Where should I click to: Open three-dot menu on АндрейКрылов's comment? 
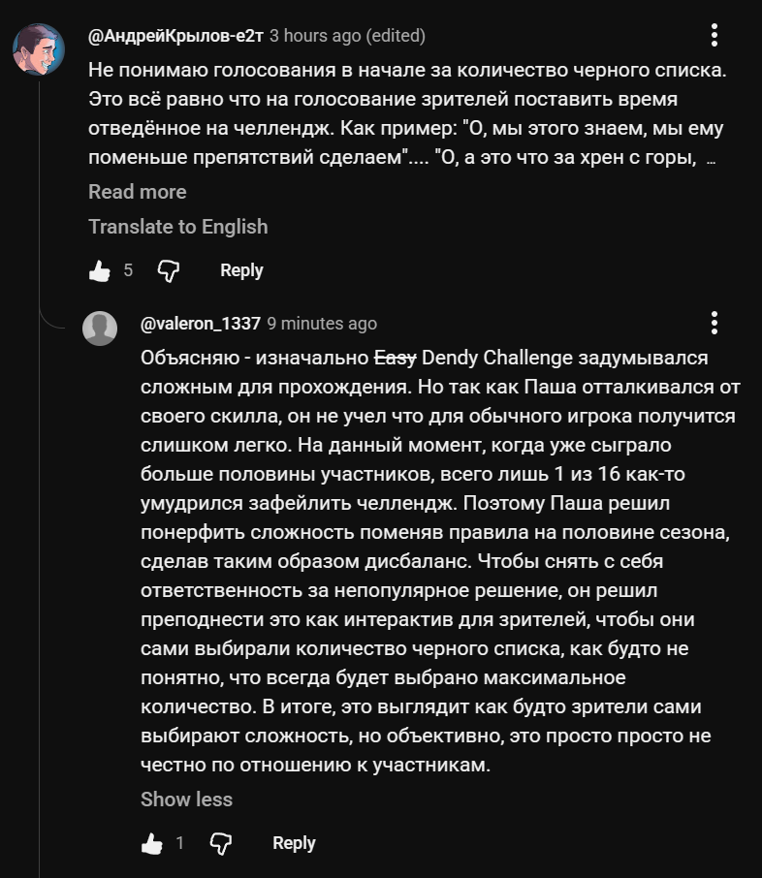click(714, 35)
